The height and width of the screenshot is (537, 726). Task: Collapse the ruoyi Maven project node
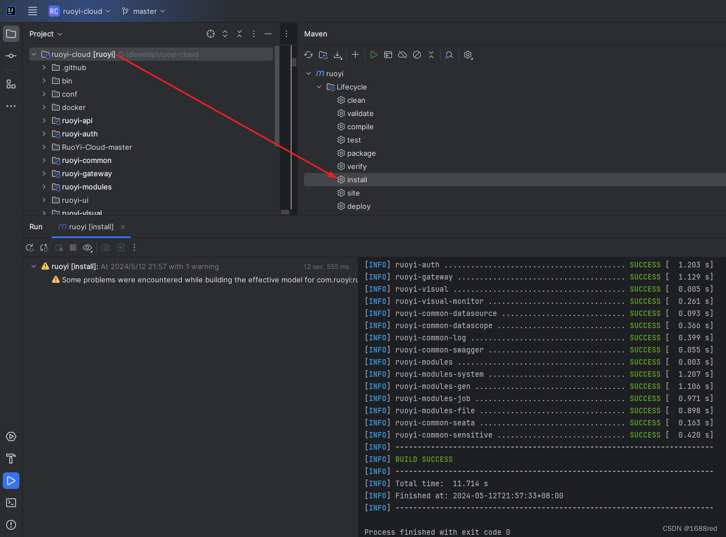pyautogui.click(x=309, y=73)
